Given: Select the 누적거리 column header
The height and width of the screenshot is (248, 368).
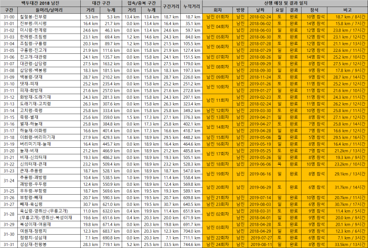Looking at the screenshot, I should click(192, 7).
